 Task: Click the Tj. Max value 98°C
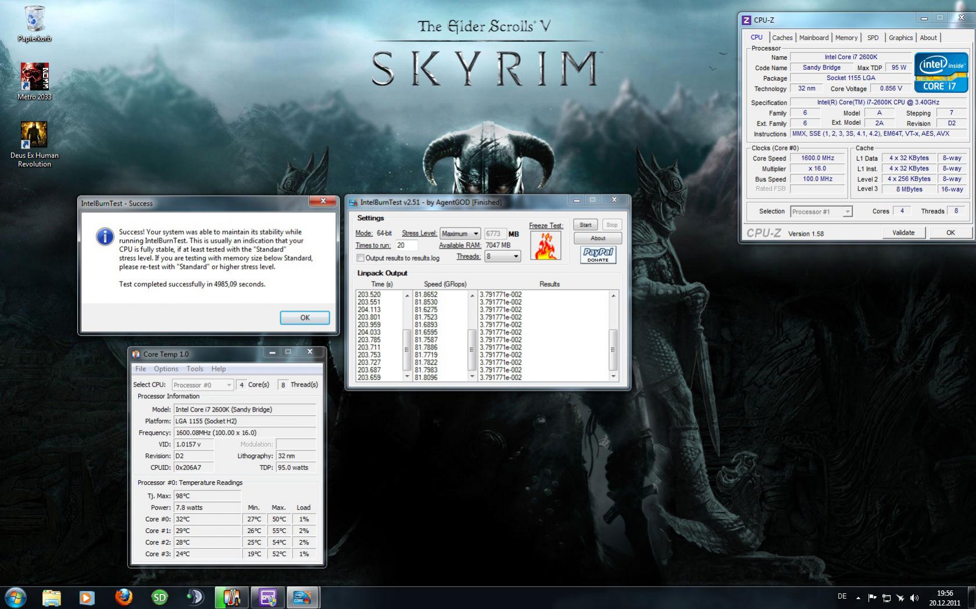(207, 496)
